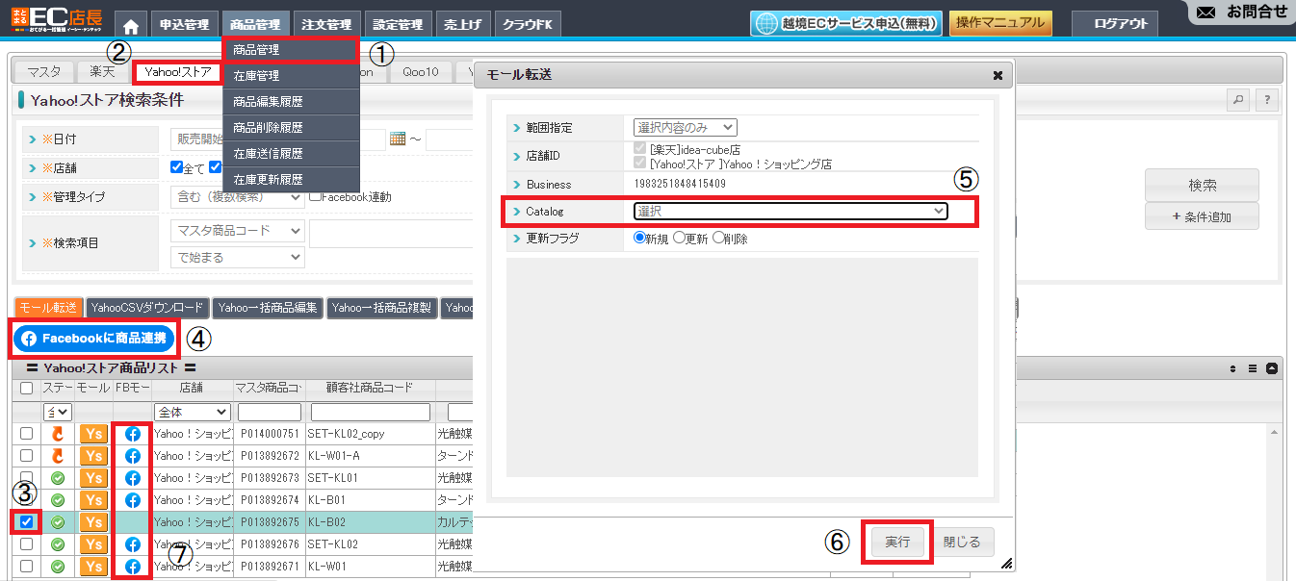Open the 申込管理 menu
Image resolution: width=1296 pixels, height=581 pixels.
[184, 25]
